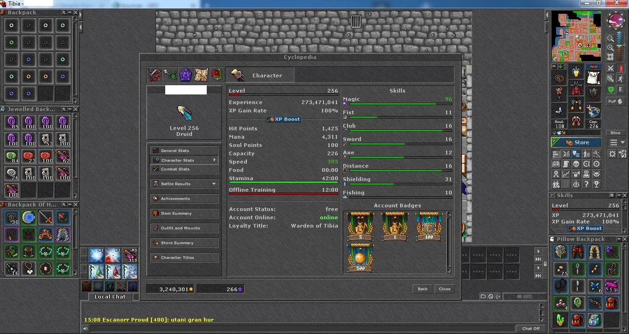
Task: Click the XP Boost button in Skills panel
Action: [586, 229]
